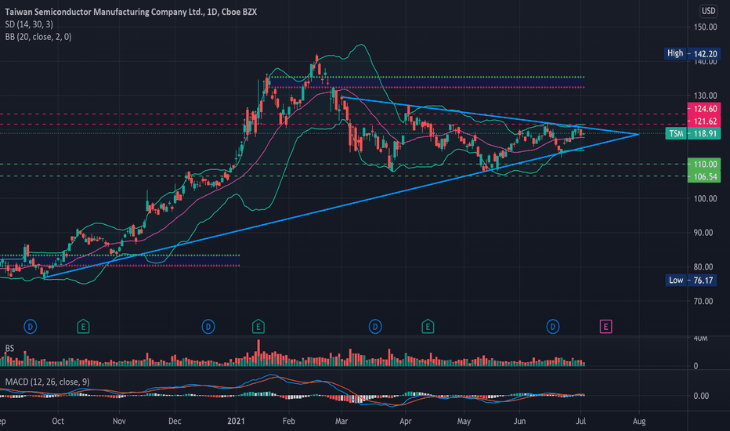Click the 100.00 price axis label

point(705,198)
